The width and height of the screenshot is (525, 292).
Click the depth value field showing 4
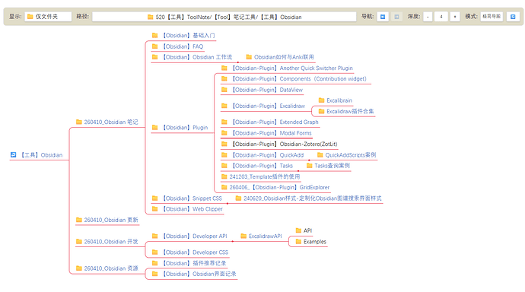441,17
